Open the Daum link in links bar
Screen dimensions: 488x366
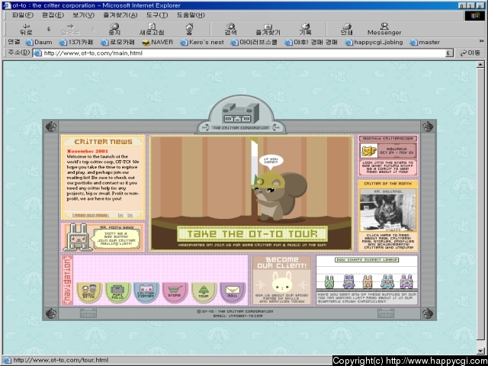(39, 42)
